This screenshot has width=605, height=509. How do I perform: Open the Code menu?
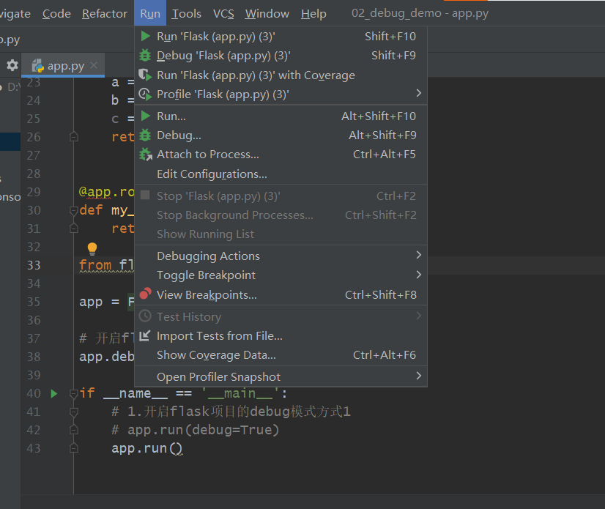tap(56, 13)
